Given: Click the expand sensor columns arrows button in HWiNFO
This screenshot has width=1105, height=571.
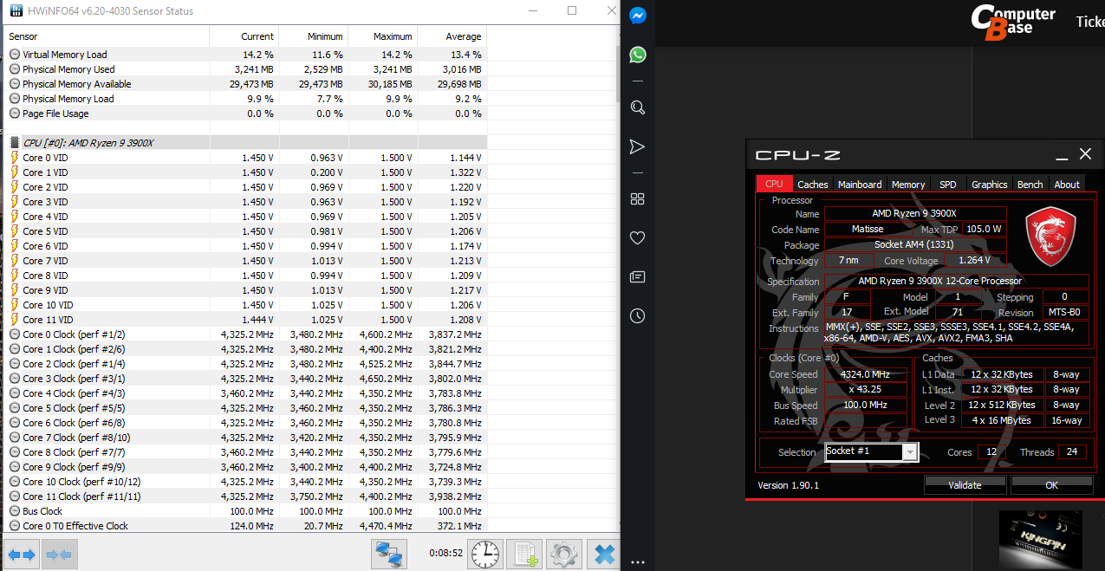Looking at the screenshot, I should click(x=22, y=553).
